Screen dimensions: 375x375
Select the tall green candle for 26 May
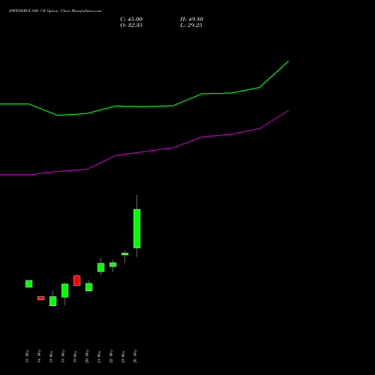(136, 229)
